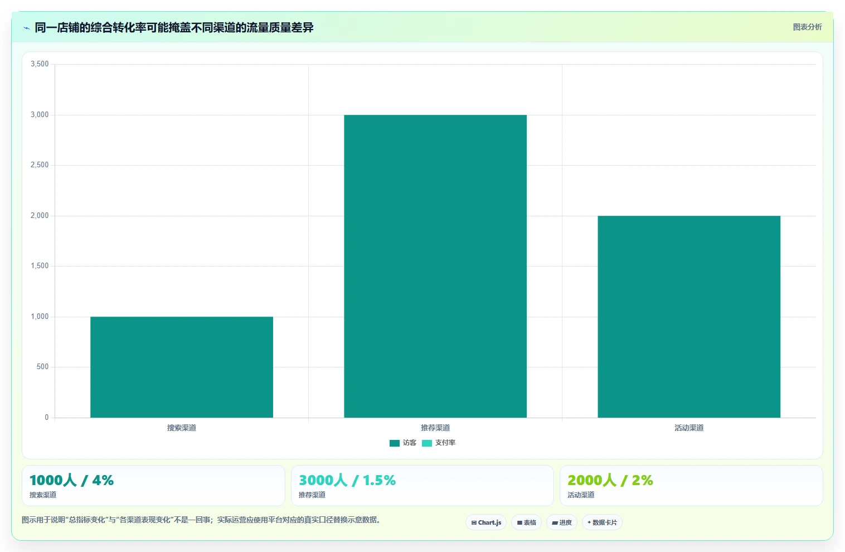
Task: Click the 搜索渠道 caption in the first card
Action: click(x=43, y=495)
